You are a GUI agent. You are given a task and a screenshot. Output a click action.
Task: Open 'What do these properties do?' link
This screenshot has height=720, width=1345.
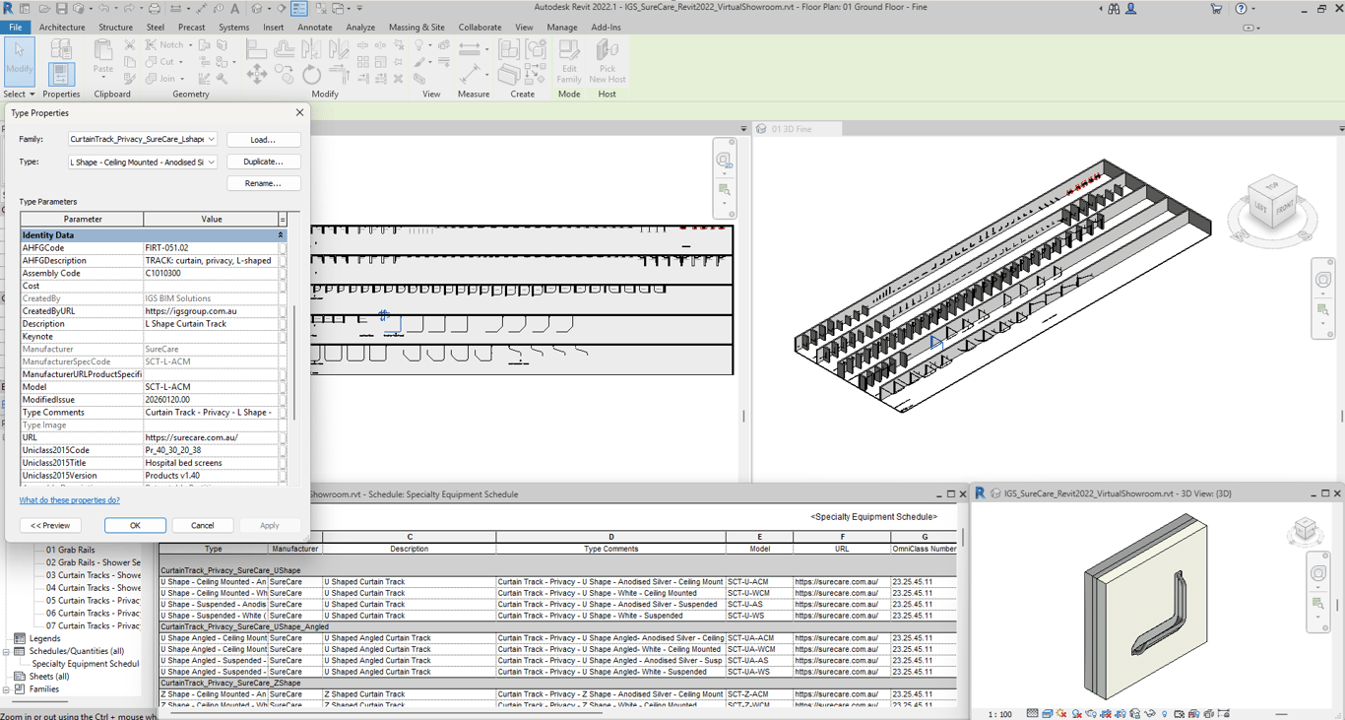point(70,500)
